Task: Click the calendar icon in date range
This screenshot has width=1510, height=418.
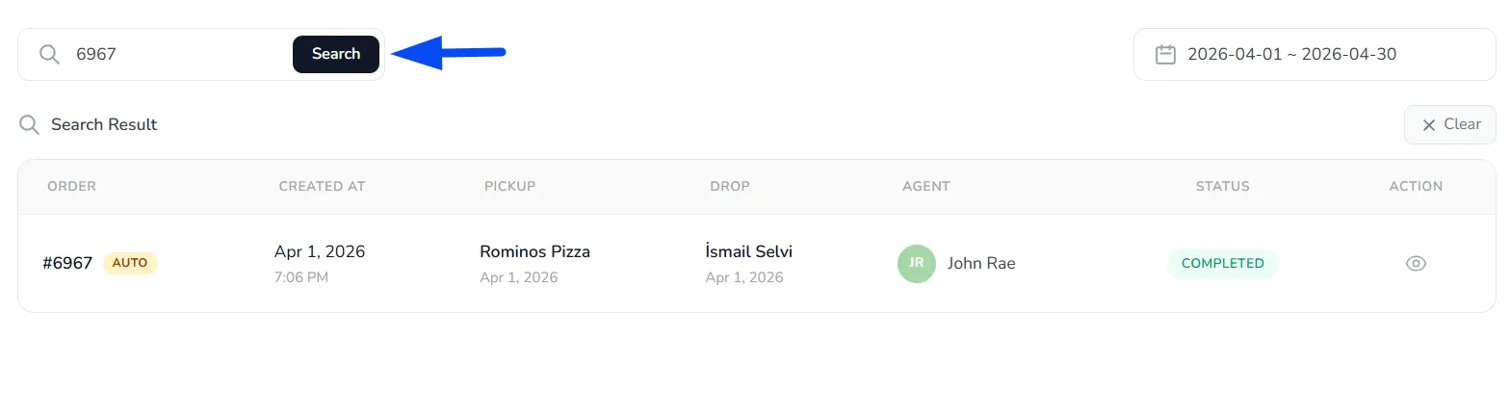Action: click(x=1165, y=54)
